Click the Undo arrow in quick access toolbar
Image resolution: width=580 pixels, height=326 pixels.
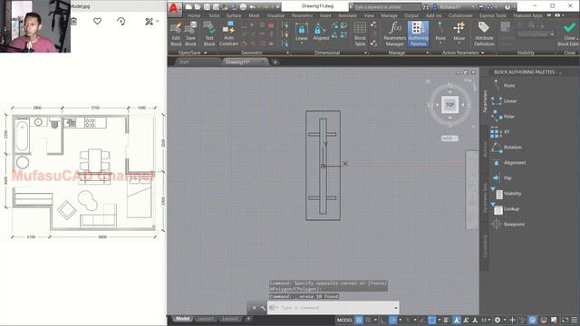[x=252, y=6]
